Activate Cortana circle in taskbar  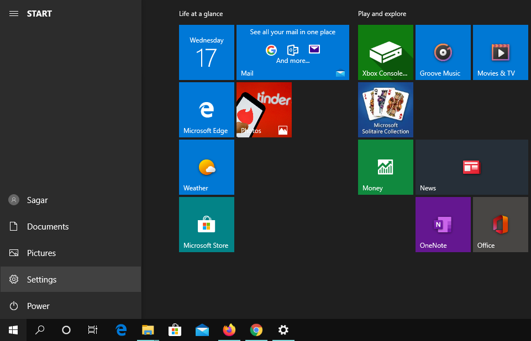point(66,330)
